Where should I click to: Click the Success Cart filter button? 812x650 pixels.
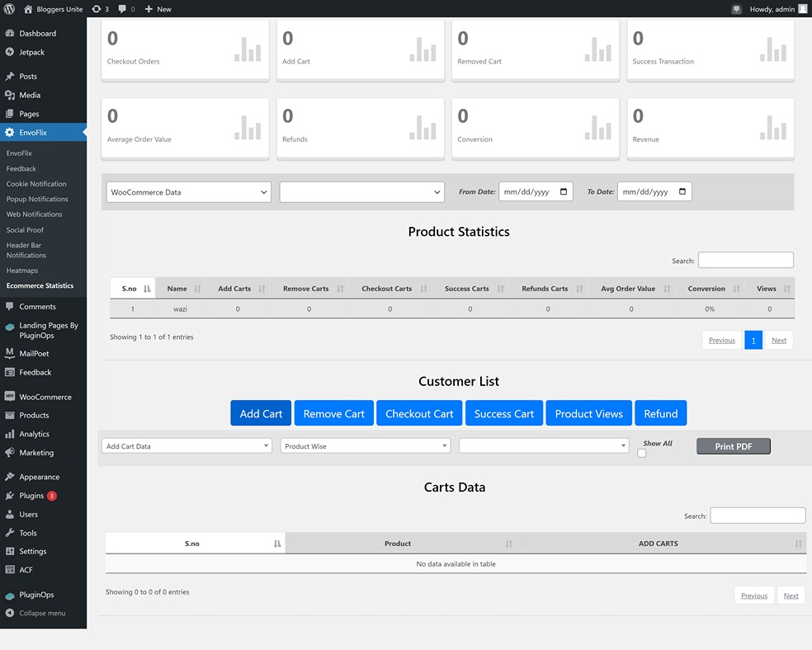[504, 412]
